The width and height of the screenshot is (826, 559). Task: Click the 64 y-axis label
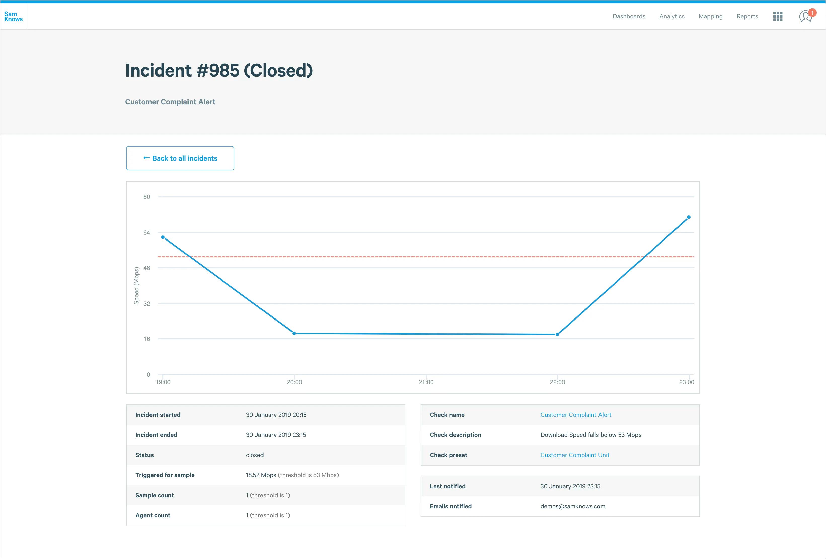pyautogui.click(x=147, y=233)
